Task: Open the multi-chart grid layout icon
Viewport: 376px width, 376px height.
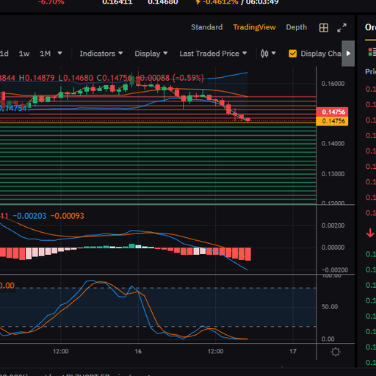Action: click(x=324, y=28)
